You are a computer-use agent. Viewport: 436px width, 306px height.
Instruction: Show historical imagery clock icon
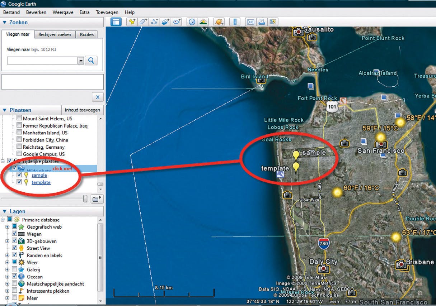192,22
